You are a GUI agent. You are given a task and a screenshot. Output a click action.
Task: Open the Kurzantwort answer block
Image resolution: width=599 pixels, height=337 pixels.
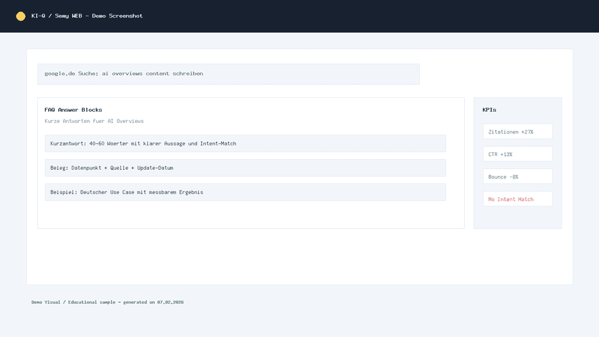[245, 144]
